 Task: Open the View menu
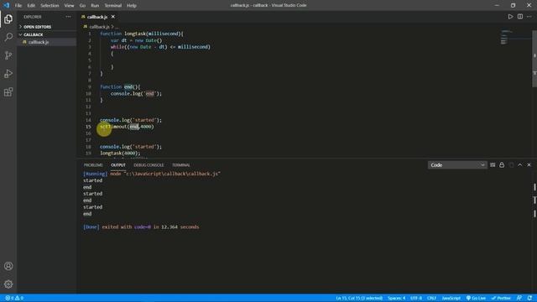(x=69, y=6)
